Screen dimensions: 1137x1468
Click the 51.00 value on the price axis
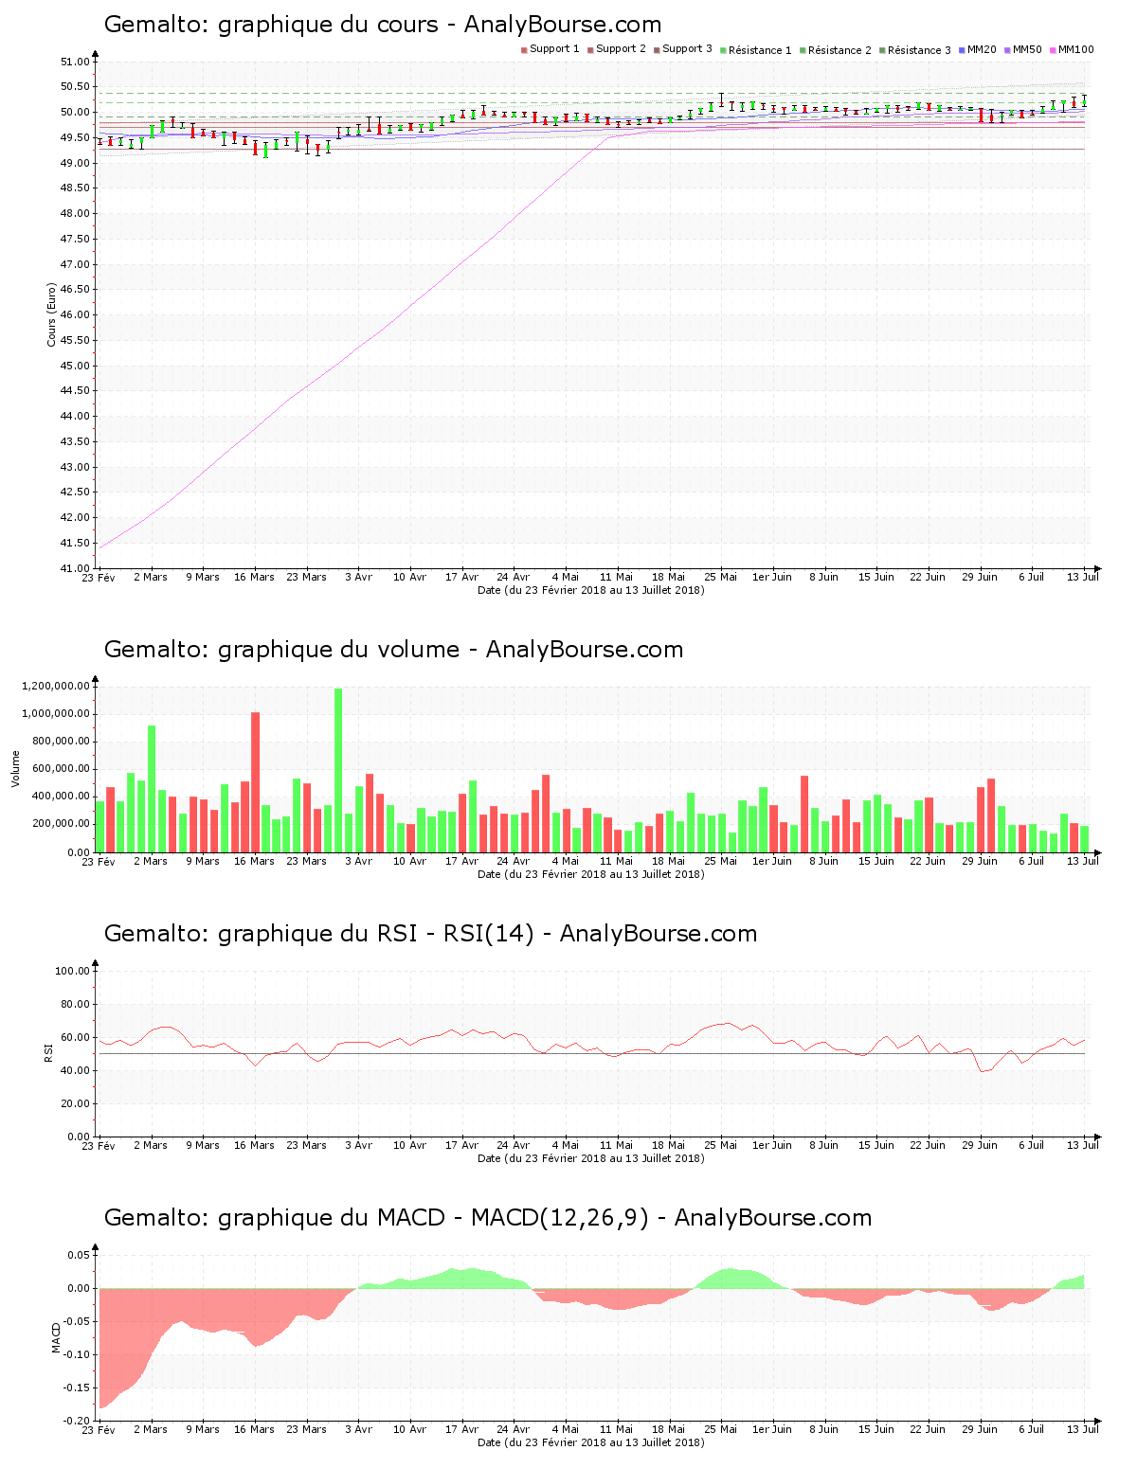(75, 63)
